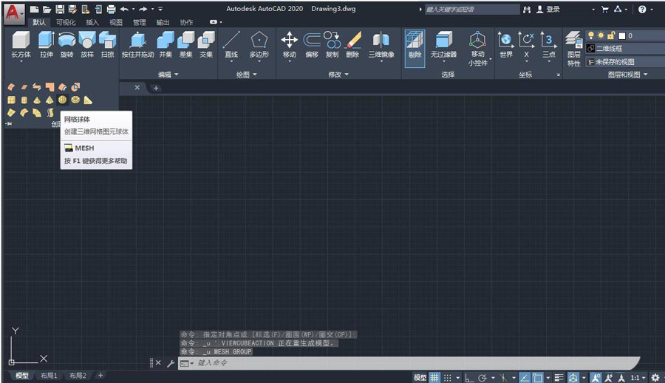Click the layer color swatch next to 0
Screen dimensions: 665x383
(621, 36)
